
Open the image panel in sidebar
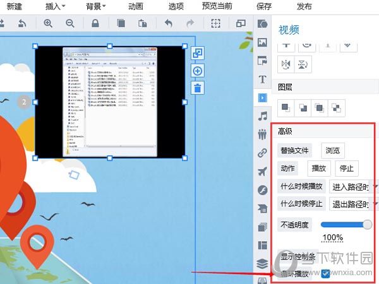(263, 42)
